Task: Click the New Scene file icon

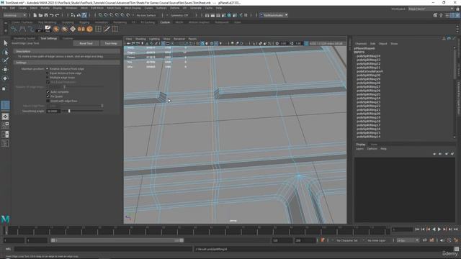Action: pos(35,15)
